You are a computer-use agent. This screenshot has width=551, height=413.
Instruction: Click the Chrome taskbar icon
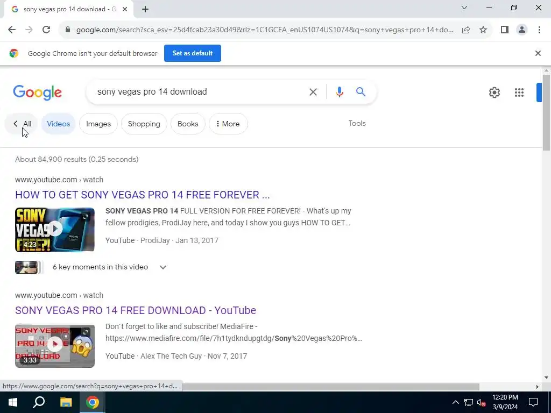[93, 402]
